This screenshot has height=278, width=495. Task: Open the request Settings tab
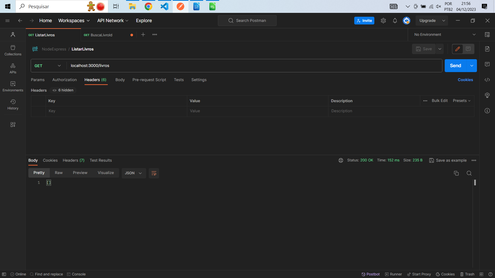click(199, 80)
